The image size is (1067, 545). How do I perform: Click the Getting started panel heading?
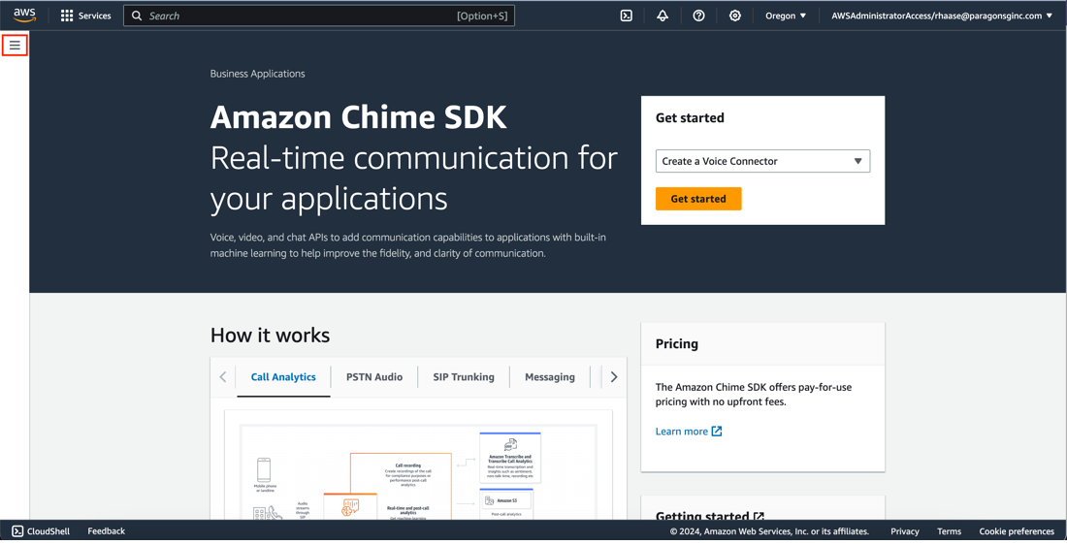coord(702,516)
